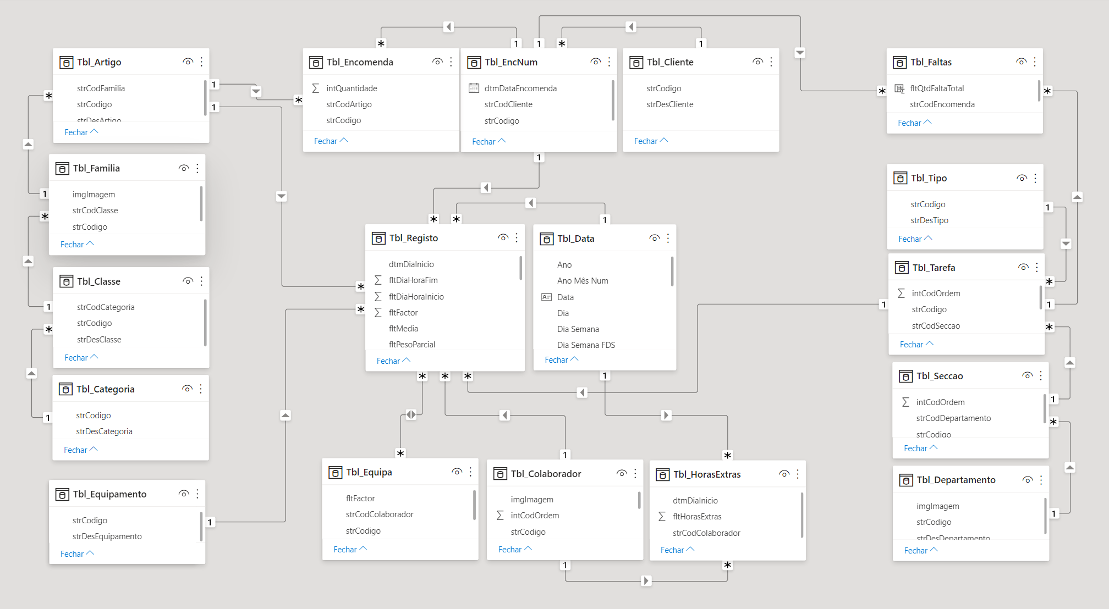This screenshot has width=1109, height=609.
Task: Toggle visibility of Tbl_Encomenda table
Action: [x=437, y=62]
